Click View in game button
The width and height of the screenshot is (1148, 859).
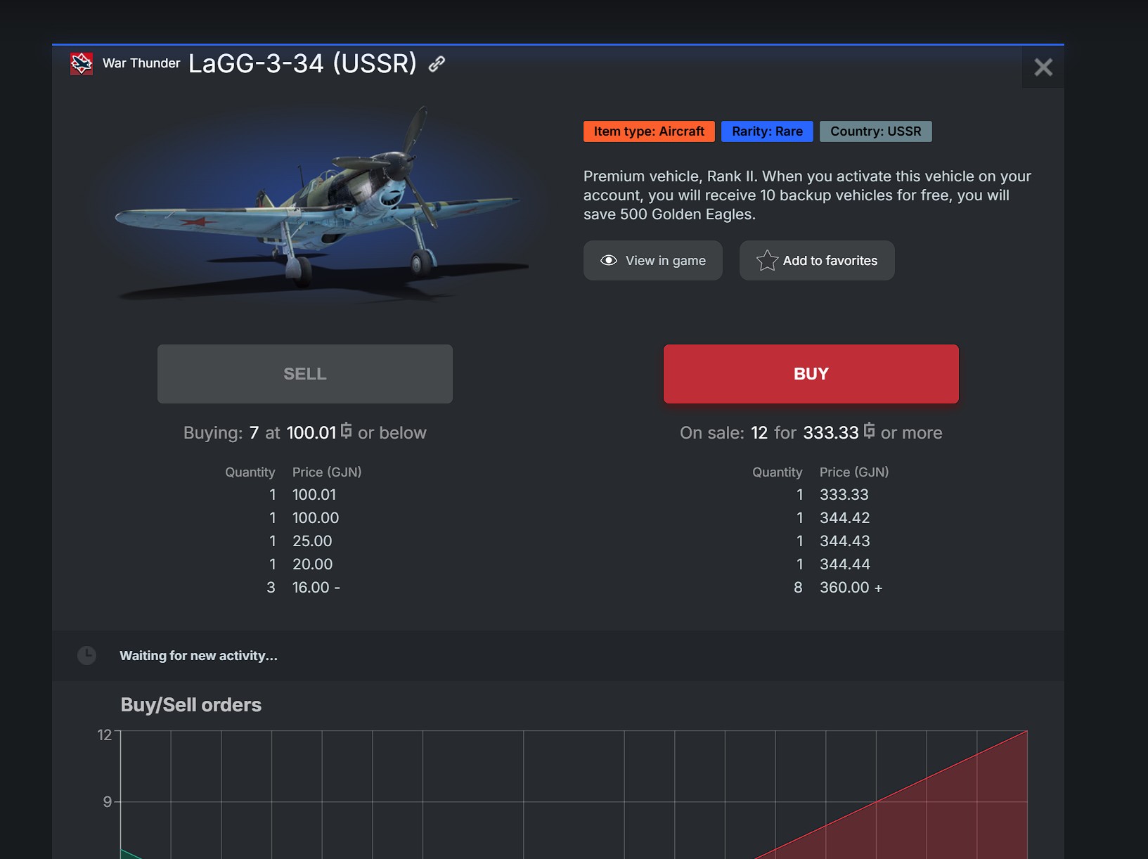coord(653,261)
